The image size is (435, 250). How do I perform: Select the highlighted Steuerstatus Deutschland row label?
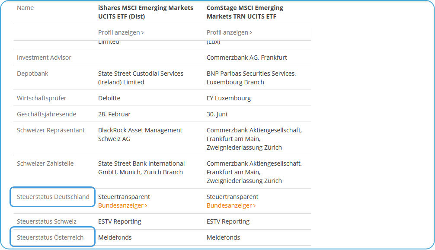tap(53, 197)
